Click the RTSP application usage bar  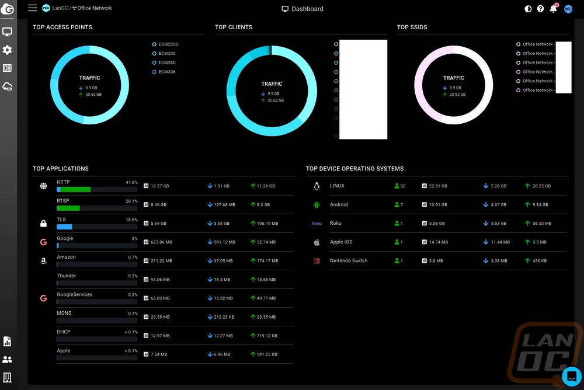[x=97, y=208]
